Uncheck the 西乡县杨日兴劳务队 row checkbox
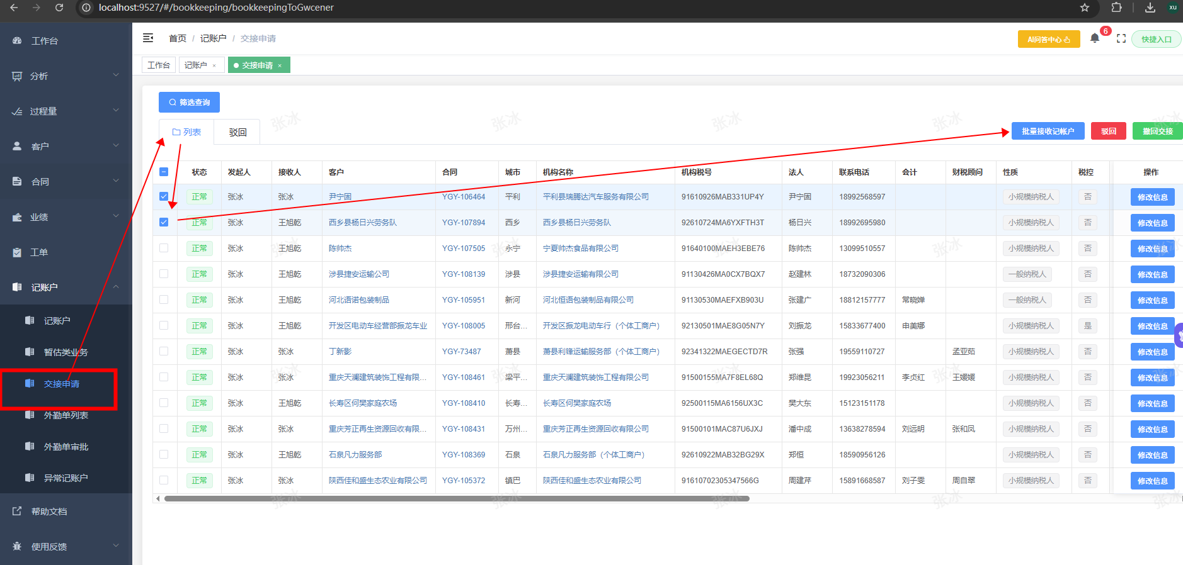The image size is (1183, 565). coord(164,222)
